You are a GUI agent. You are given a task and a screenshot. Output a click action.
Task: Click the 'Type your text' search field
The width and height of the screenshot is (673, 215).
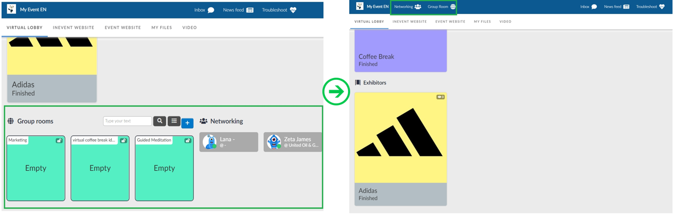(x=128, y=121)
